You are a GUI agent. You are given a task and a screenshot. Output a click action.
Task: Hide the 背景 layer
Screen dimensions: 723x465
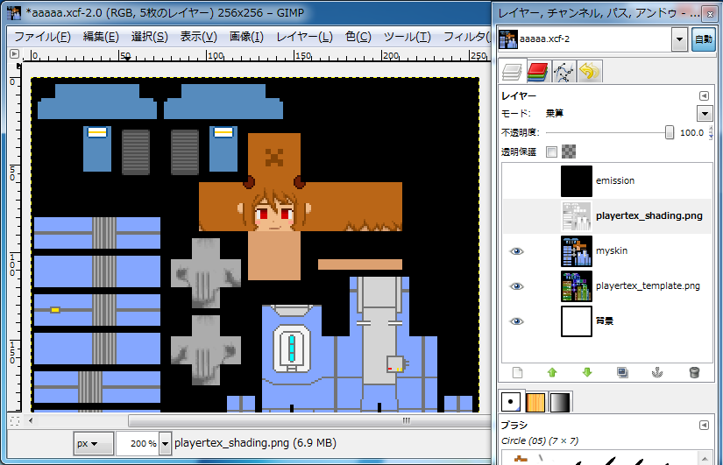[516, 321]
